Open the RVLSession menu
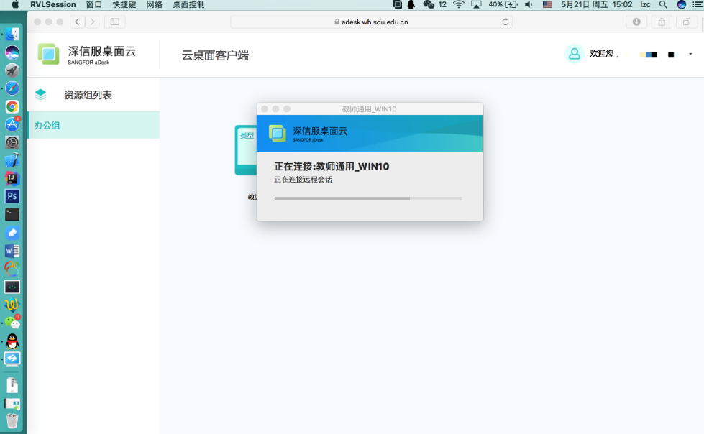Screen dimensions: 704x434 [x=53, y=4]
